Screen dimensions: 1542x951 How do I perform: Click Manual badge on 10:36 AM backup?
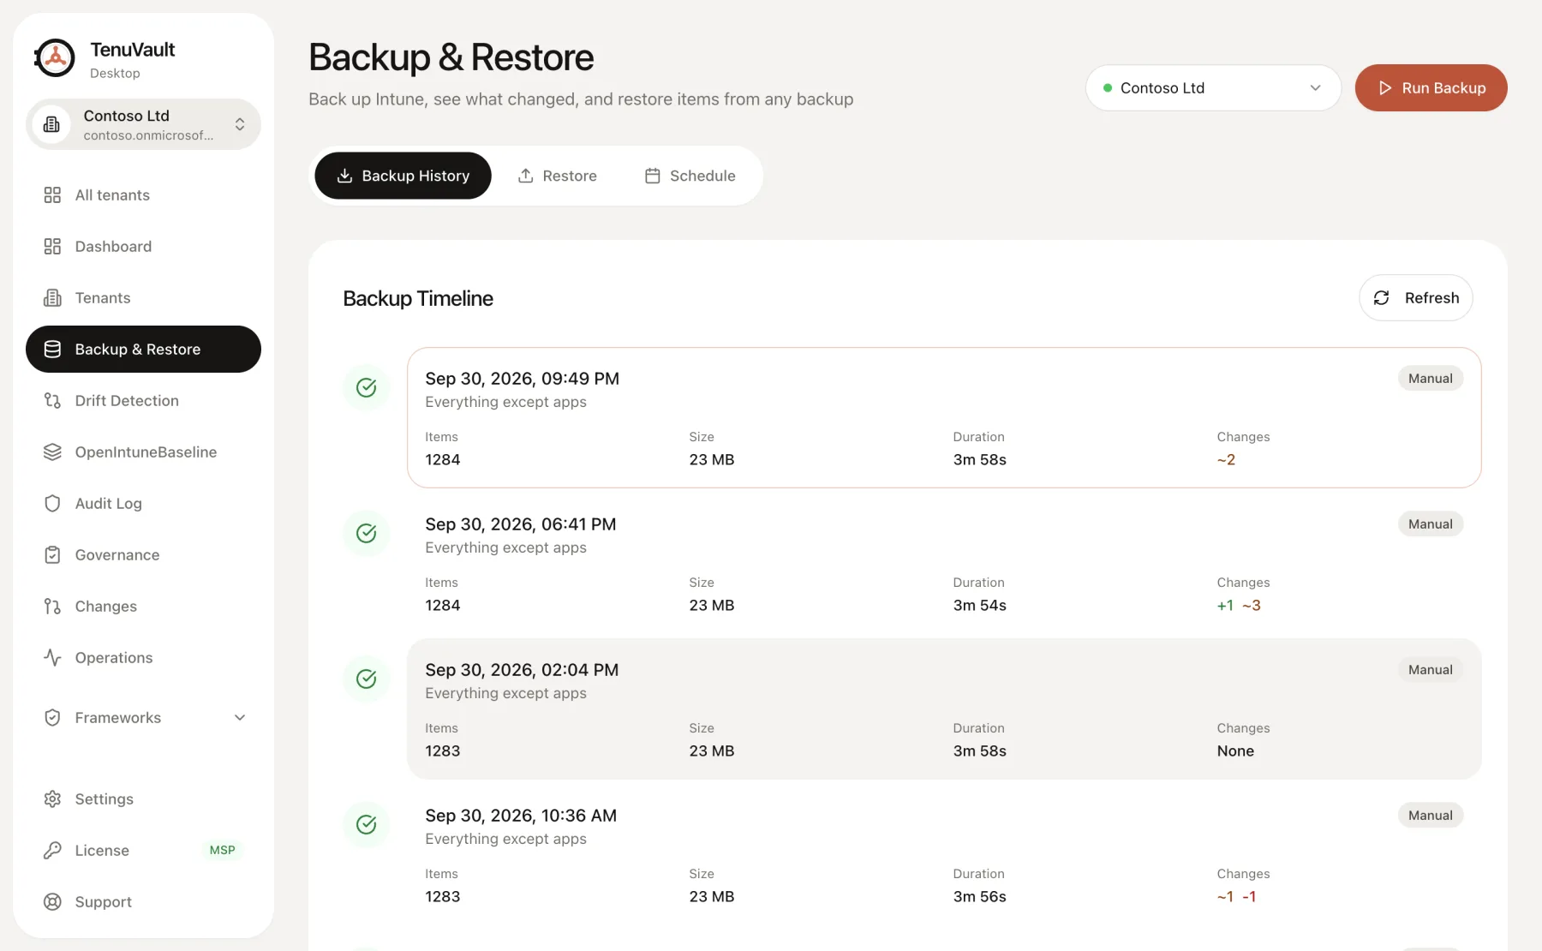point(1430,816)
